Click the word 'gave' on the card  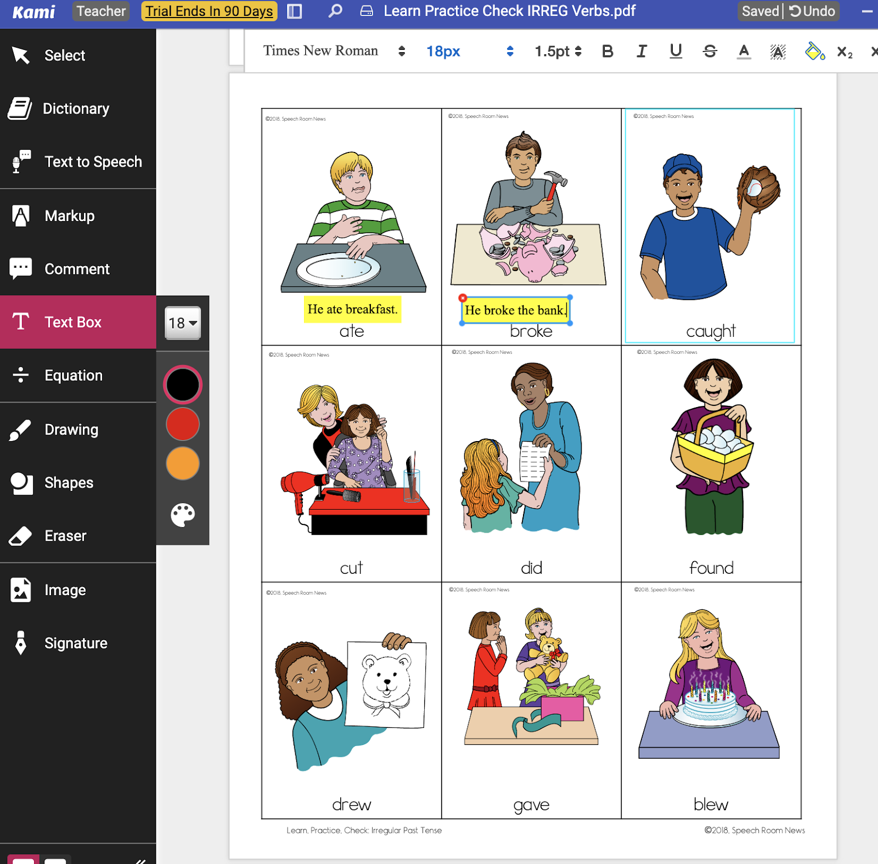coord(531,805)
